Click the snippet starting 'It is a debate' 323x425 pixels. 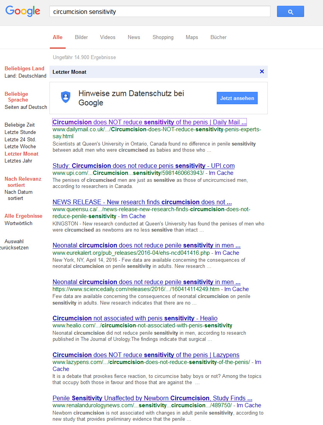click(157, 379)
